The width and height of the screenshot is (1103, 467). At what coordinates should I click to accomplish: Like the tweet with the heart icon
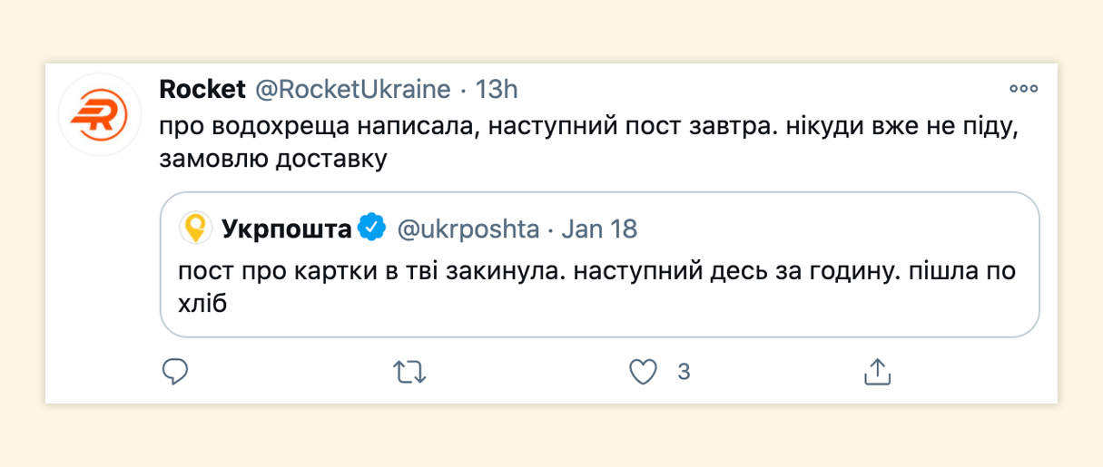[x=643, y=371]
